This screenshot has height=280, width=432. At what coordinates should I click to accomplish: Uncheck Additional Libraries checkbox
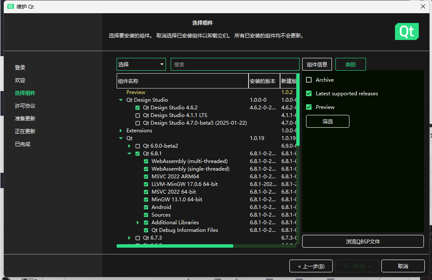146,223
